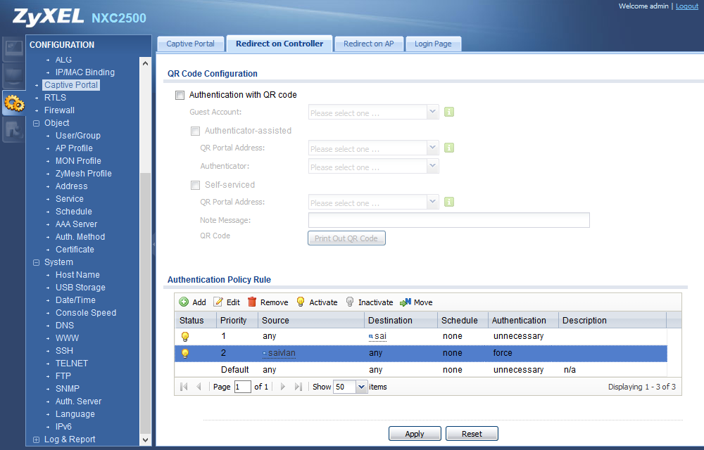The image size is (704, 450).
Task: Toggle the Self-serviced checkbox
Action: pos(196,185)
